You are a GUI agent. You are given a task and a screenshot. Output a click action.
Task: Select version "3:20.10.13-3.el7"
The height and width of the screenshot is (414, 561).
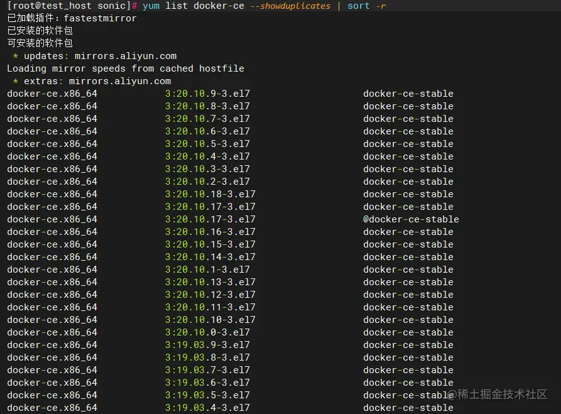click(x=210, y=282)
